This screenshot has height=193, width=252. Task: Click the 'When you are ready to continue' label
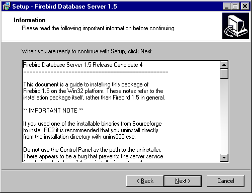click(x=87, y=51)
